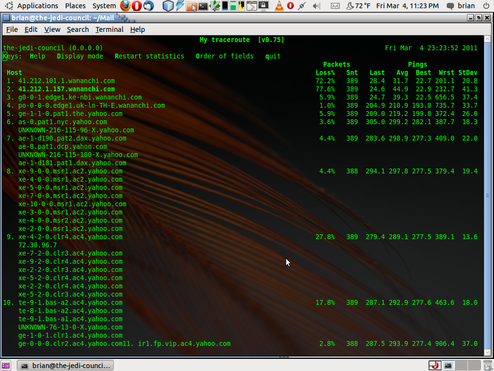This screenshot has height=371, width=494.
Task: Open the Vim editor launcher
Action: [215, 6]
